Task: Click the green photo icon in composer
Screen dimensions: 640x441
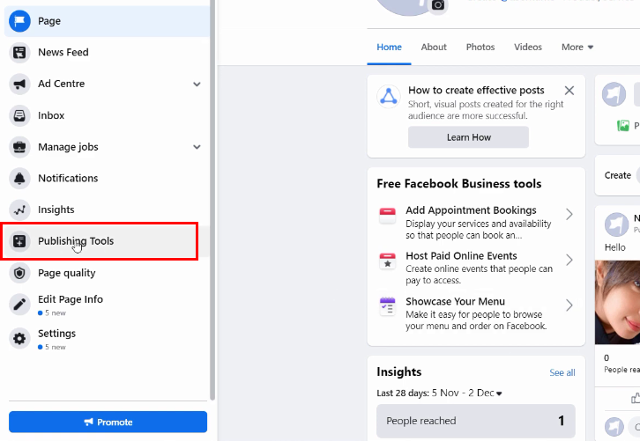Action: pyautogui.click(x=623, y=126)
